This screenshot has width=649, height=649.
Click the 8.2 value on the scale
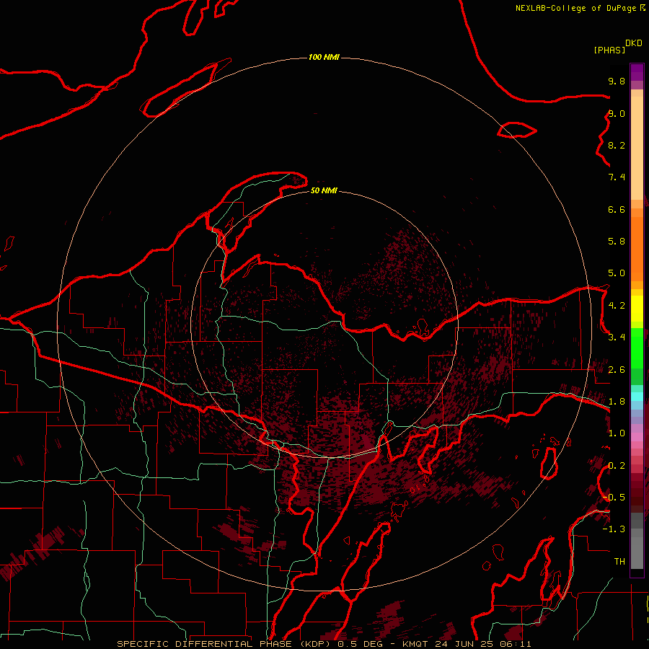pyautogui.click(x=617, y=146)
